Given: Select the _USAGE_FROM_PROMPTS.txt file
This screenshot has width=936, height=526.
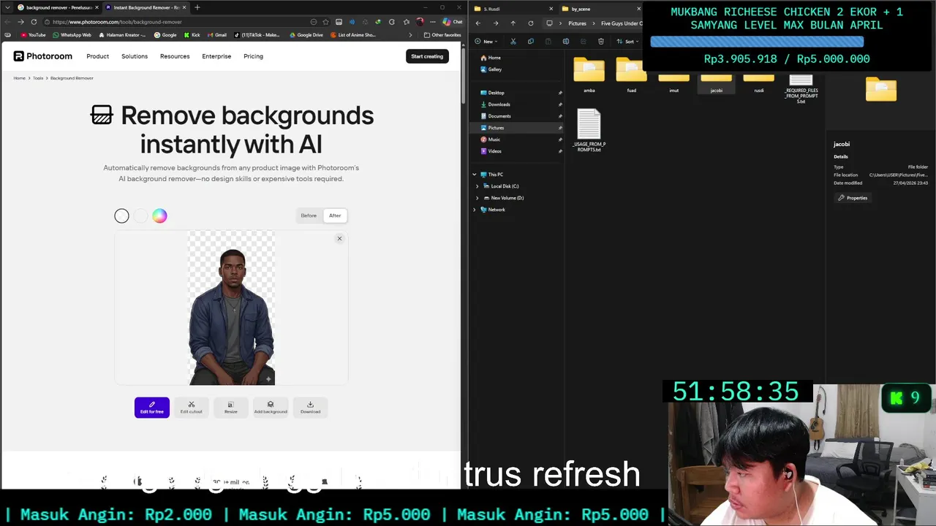Looking at the screenshot, I should (x=589, y=131).
